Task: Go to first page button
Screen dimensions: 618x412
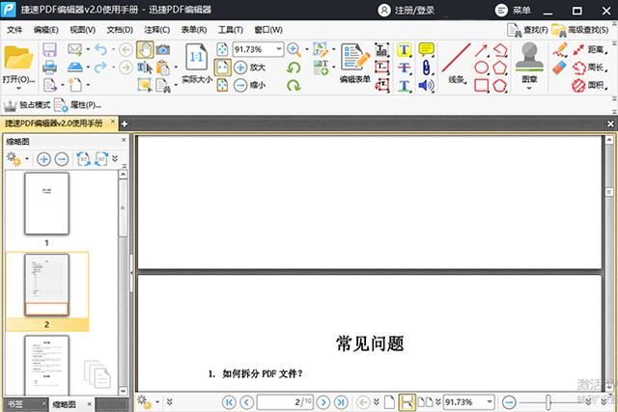Action: (229, 402)
